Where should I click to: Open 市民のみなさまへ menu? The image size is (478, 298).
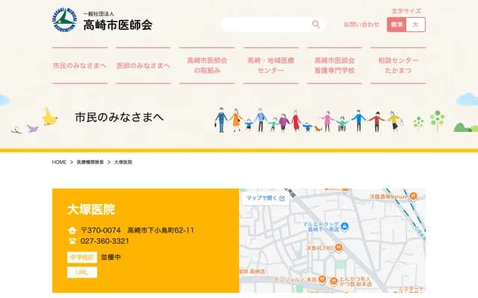80,66
